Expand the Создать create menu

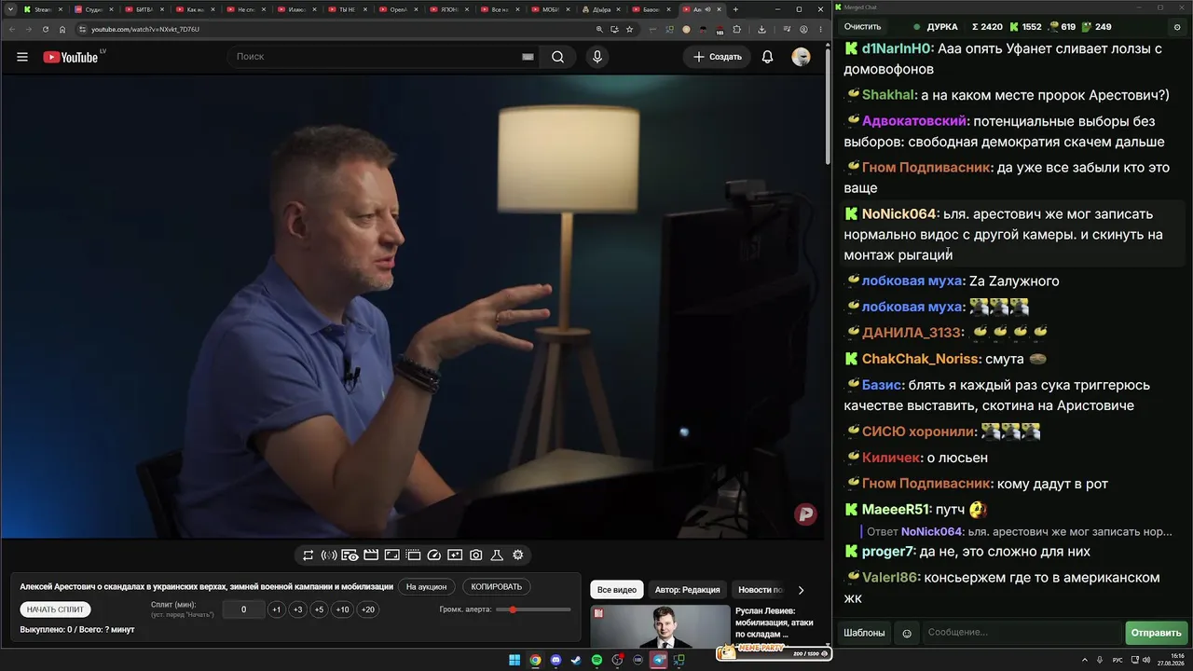click(x=718, y=57)
